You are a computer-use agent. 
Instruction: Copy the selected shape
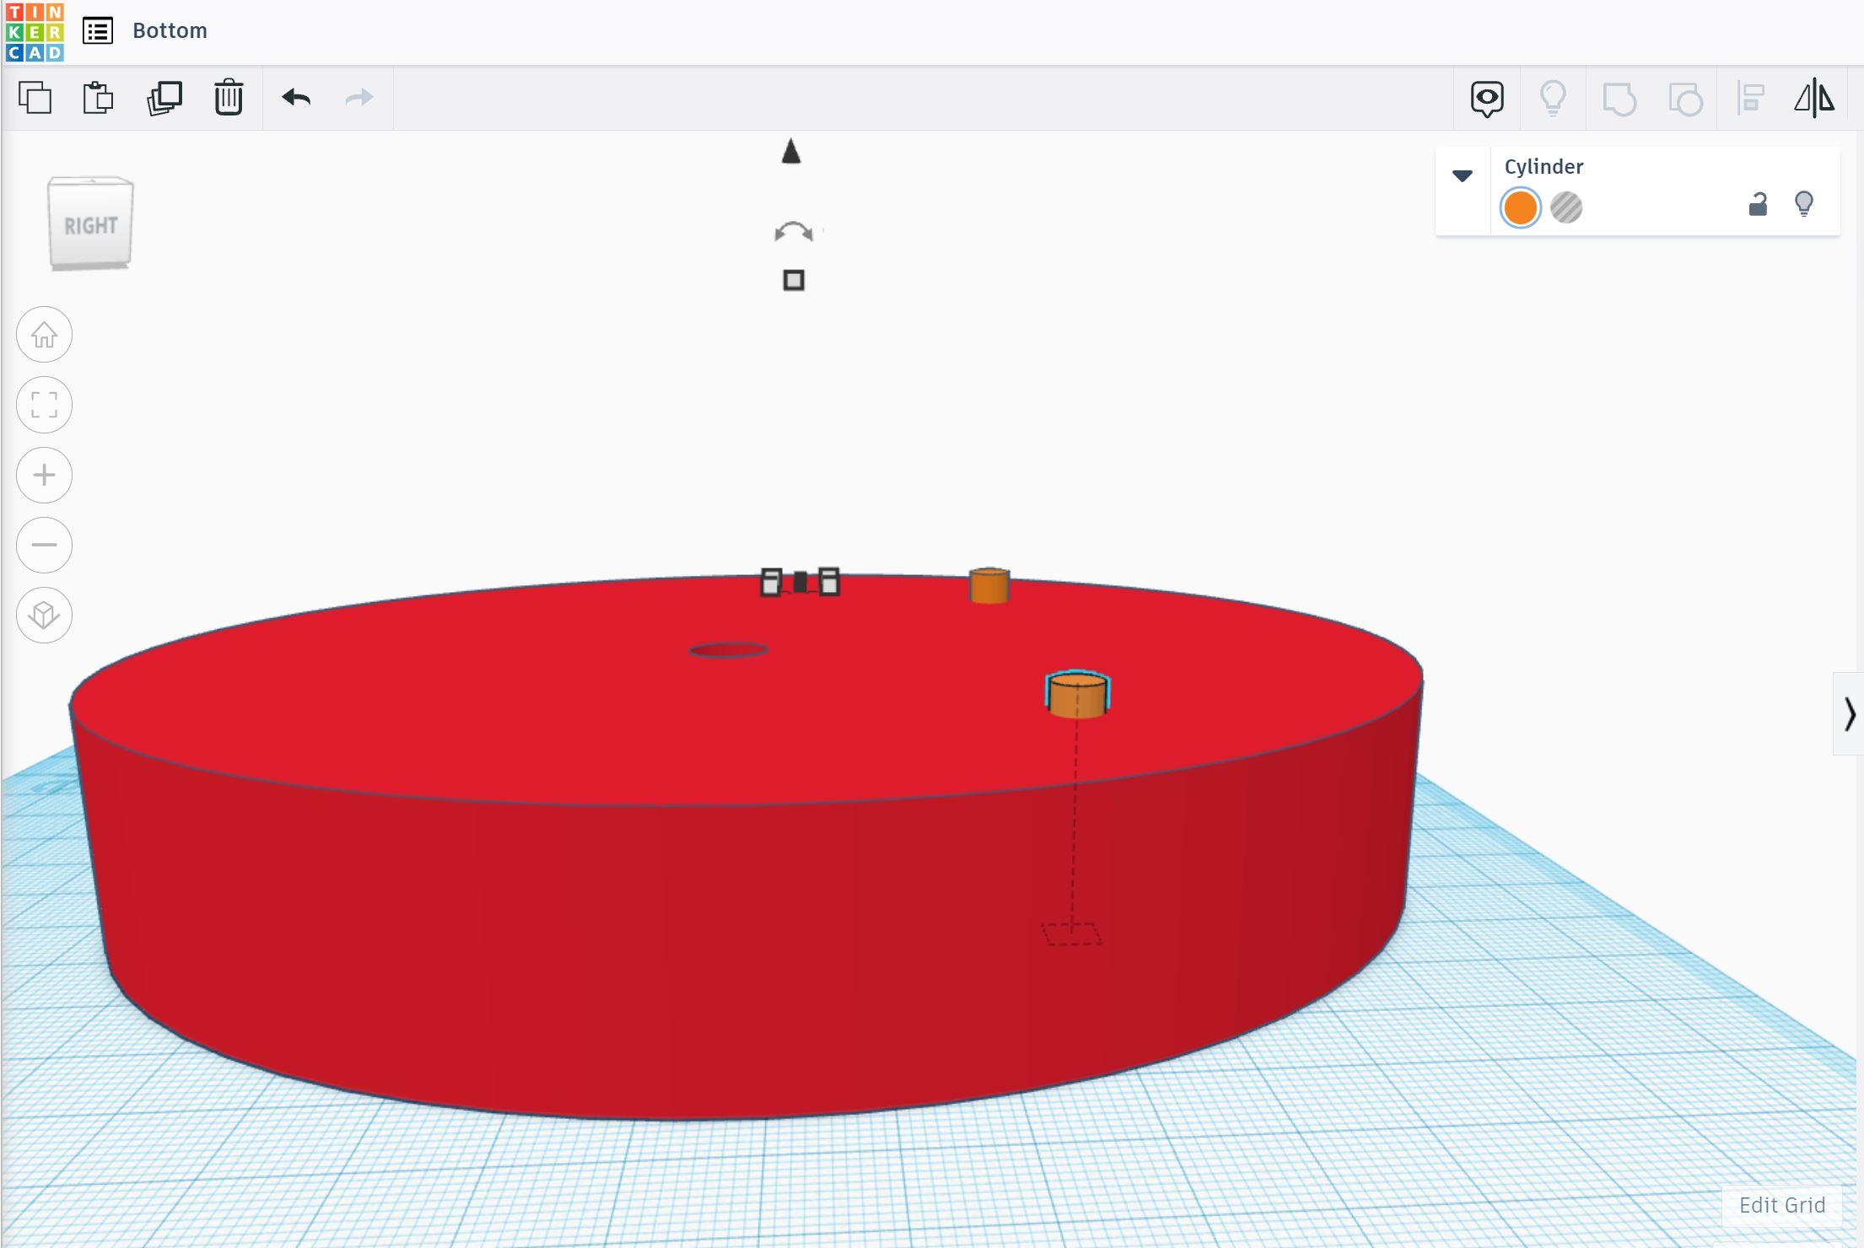(x=35, y=98)
